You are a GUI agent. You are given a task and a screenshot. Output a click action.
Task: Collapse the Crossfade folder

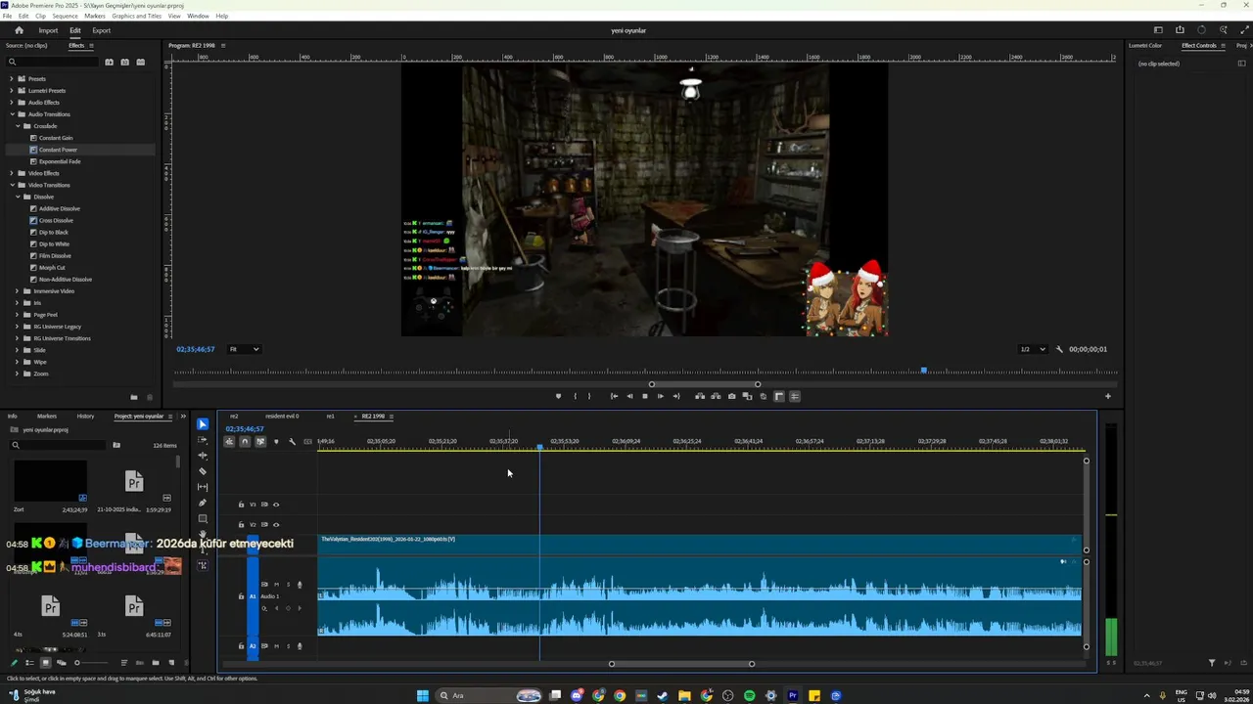pos(17,126)
